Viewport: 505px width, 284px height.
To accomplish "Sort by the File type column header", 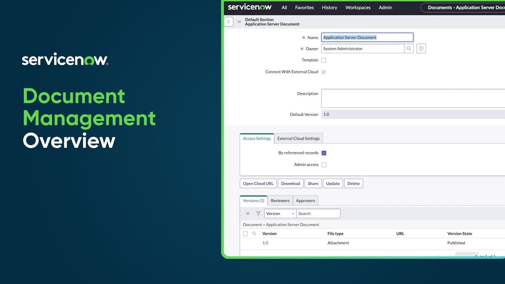I will pos(335,234).
